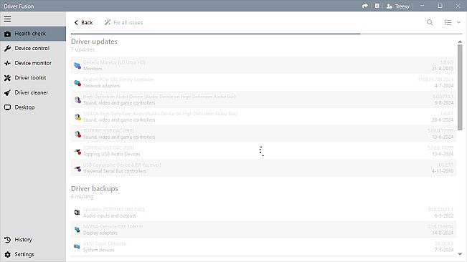Select the System devices backup row

pos(263,246)
